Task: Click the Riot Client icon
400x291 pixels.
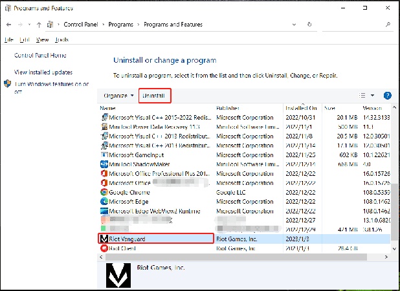Action: click(104, 248)
